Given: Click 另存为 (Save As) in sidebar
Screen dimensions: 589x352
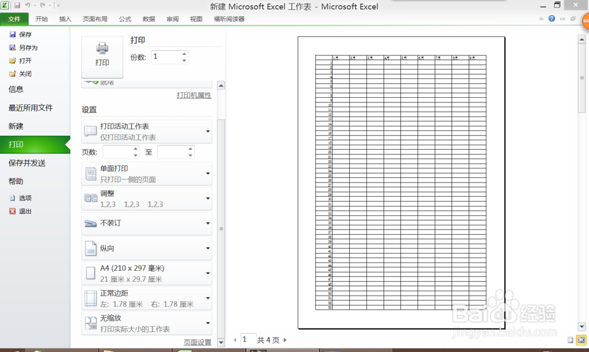Looking at the screenshot, I should [24, 48].
